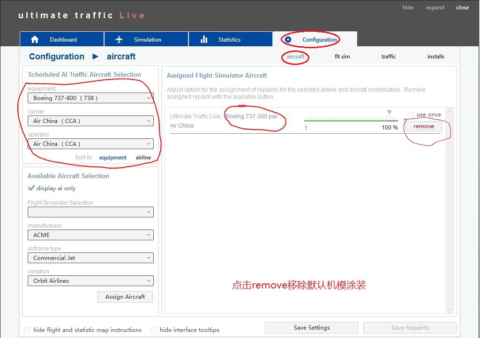This screenshot has width=480, height=338.
Task: Click the Ultimate Traffic Live source label
Action: tap(195, 116)
